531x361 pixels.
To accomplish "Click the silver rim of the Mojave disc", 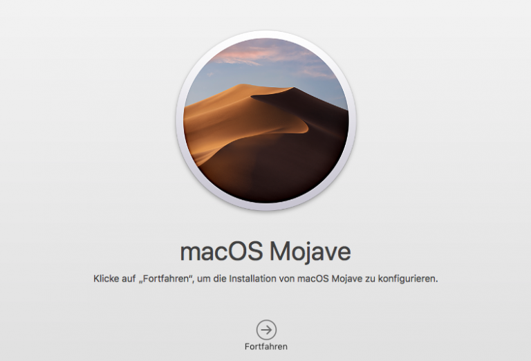I will pos(180,120).
